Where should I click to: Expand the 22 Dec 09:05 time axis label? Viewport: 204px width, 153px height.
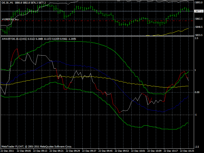(24, 150)
